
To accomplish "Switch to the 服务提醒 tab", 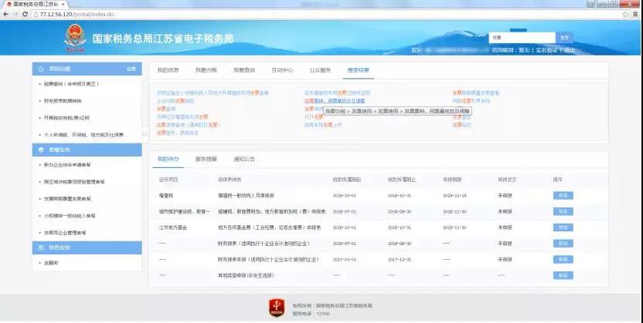I will click(206, 159).
